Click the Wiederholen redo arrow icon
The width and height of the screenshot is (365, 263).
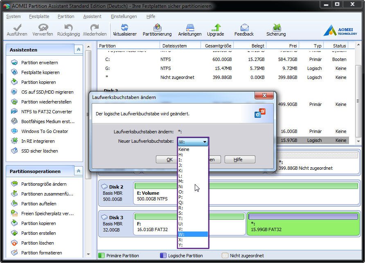pos(95,27)
